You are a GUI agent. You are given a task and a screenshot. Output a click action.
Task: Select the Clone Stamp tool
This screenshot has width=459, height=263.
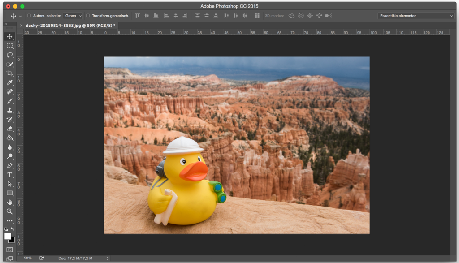point(9,110)
